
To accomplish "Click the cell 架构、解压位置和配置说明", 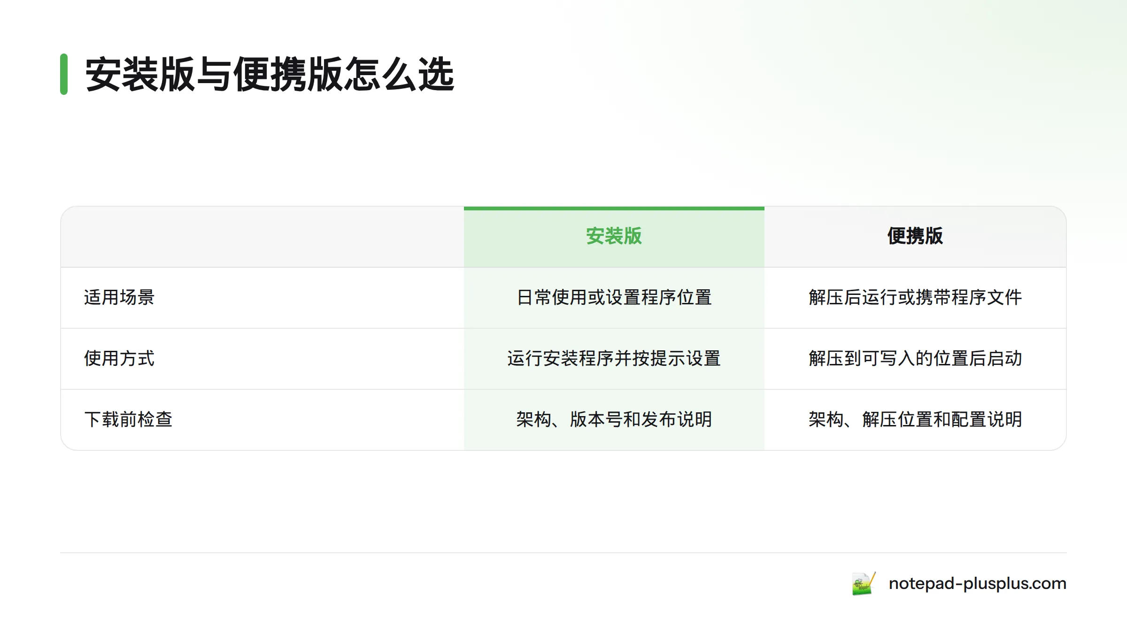I will (915, 419).
